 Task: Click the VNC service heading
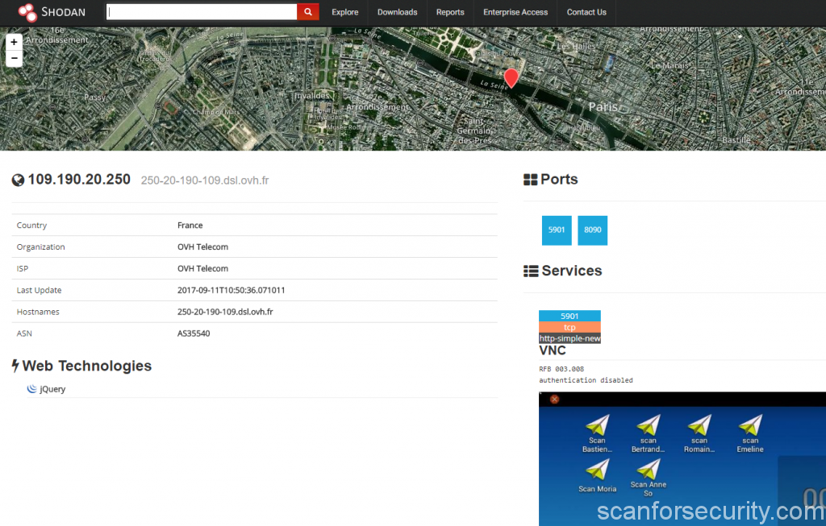[552, 350]
